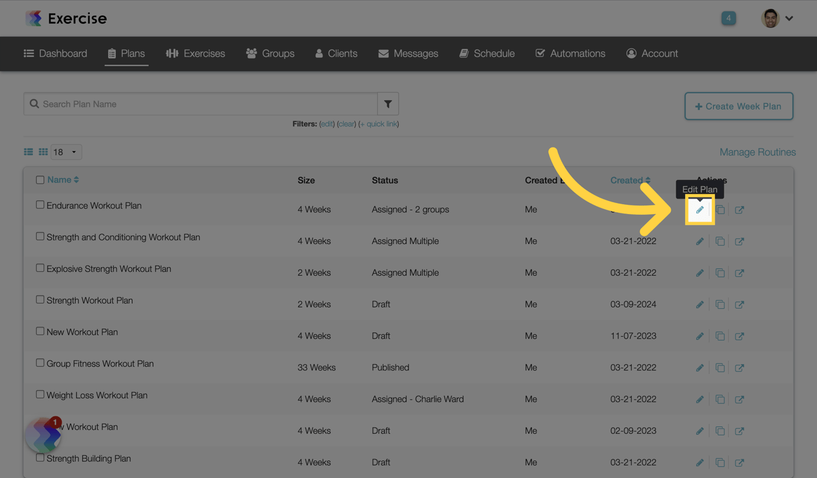Image resolution: width=817 pixels, height=478 pixels.
Task: Open the rows-per-page dropdown showing 18
Action: tap(66, 152)
